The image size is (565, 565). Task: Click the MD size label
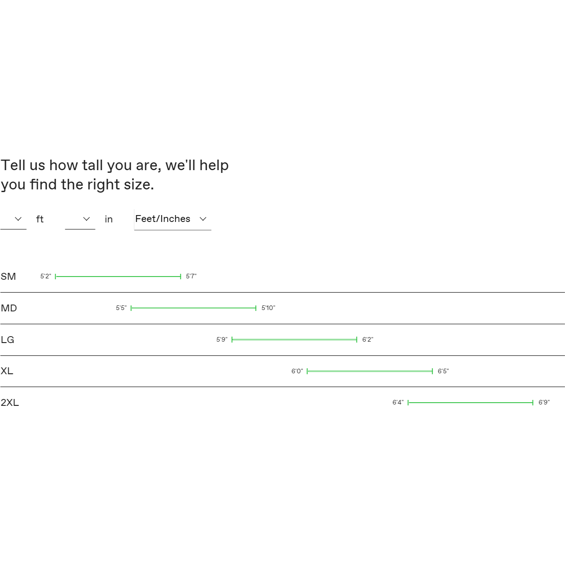(9, 308)
